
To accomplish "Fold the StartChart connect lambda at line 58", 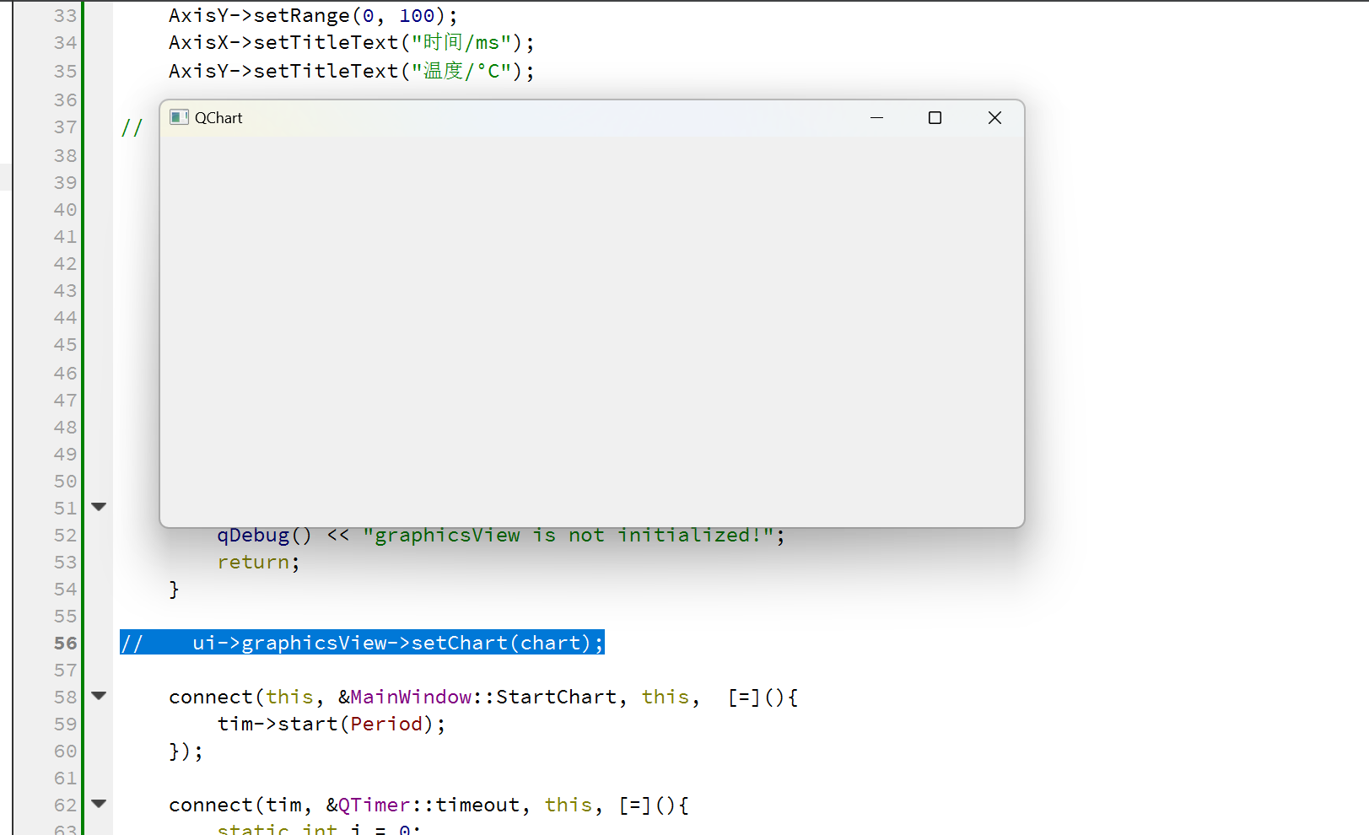I will [99, 696].
